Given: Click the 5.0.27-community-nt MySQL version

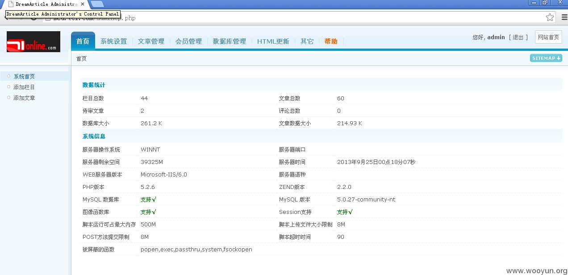Looking at the screenshot, I should coord(366,199).
